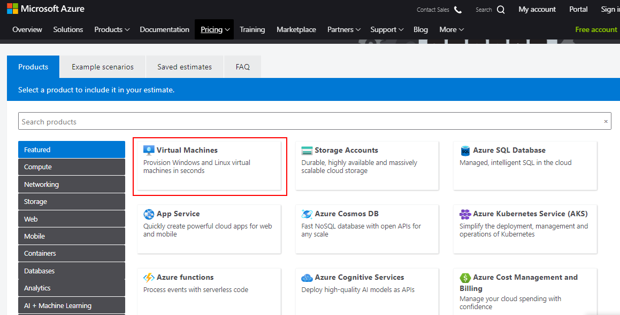Click the Search products input field

pos(310,122)
